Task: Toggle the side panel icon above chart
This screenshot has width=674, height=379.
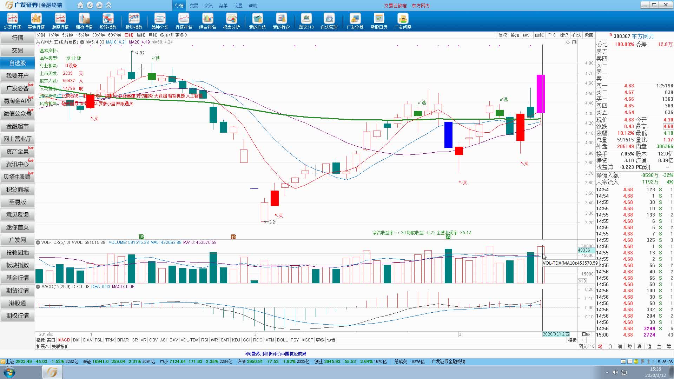Action: click(574, 42)
